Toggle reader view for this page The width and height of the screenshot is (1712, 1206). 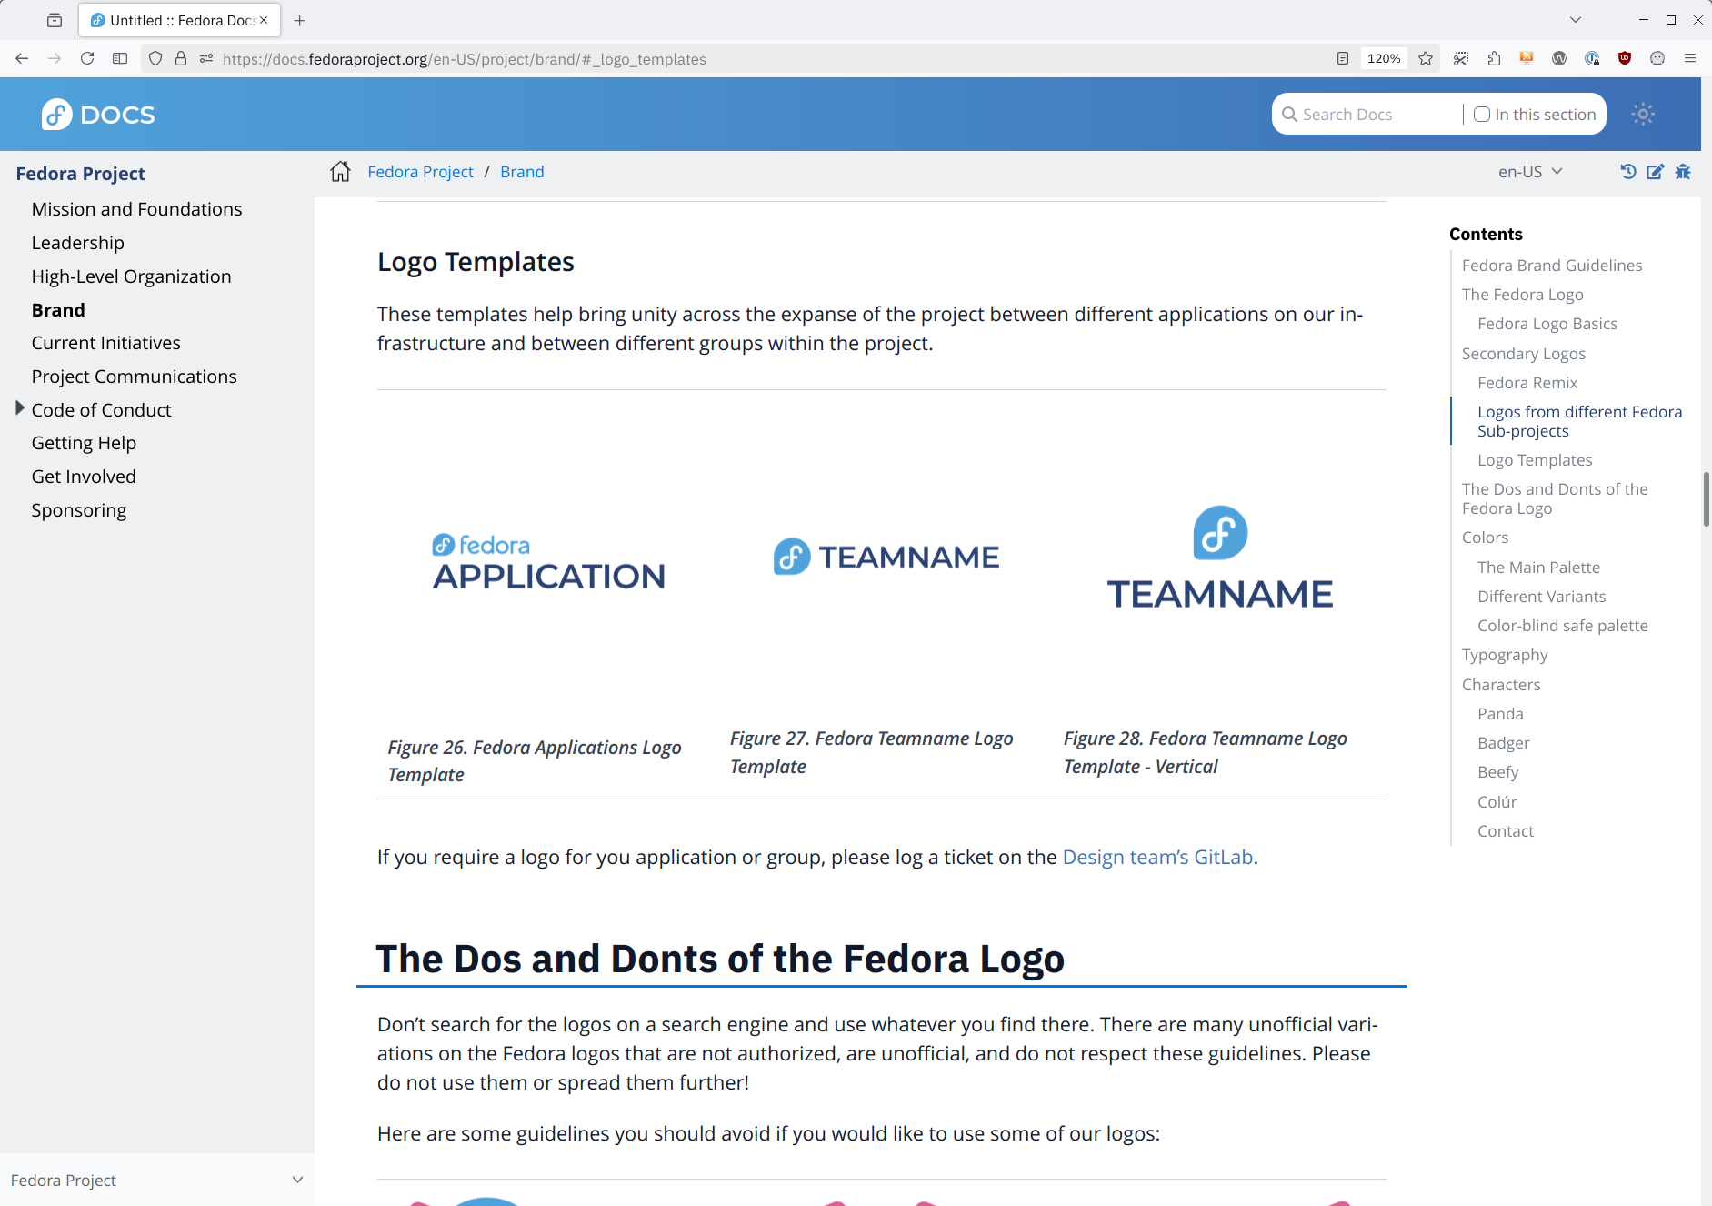click(1343, 59)
